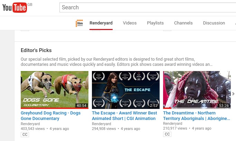Open the Editor's Picks section heading

point(36,50)
